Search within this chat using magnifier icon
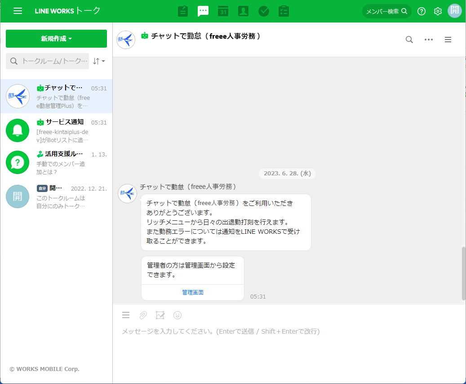The image size is (466, 384). pos(409,40)
